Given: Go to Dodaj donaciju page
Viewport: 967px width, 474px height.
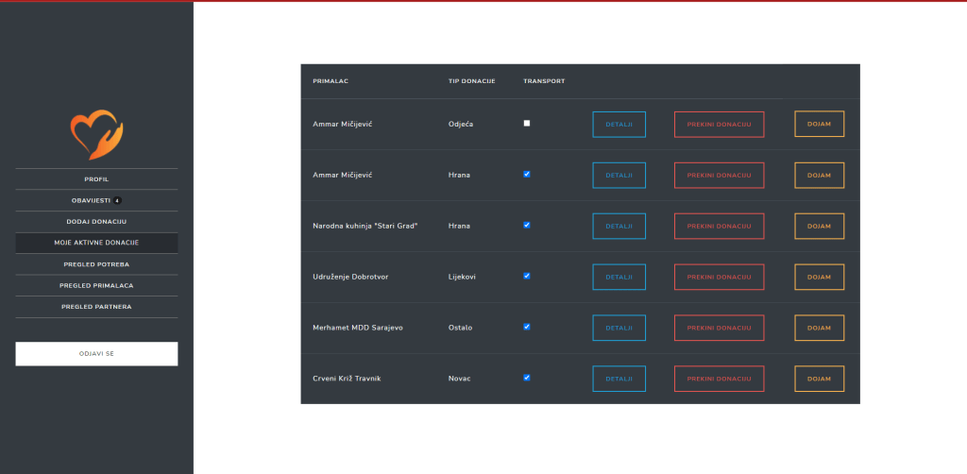Looking at the screenshot, I should pos(96,221).
